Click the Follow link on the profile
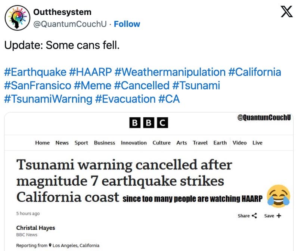The height and width of the screenshot is (251, 301). pos(127,24)
